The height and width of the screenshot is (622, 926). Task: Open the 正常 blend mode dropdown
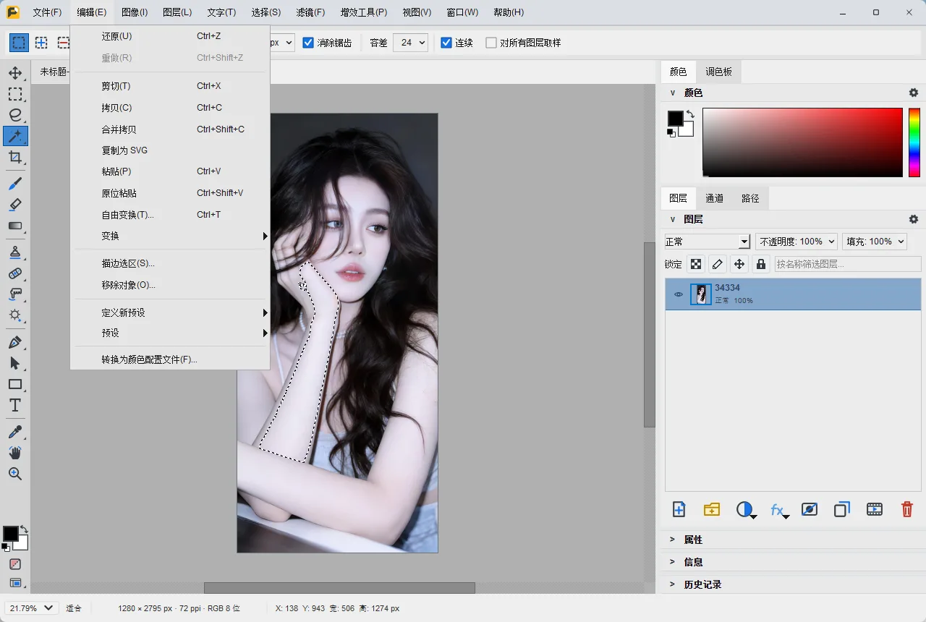point(708,242)
